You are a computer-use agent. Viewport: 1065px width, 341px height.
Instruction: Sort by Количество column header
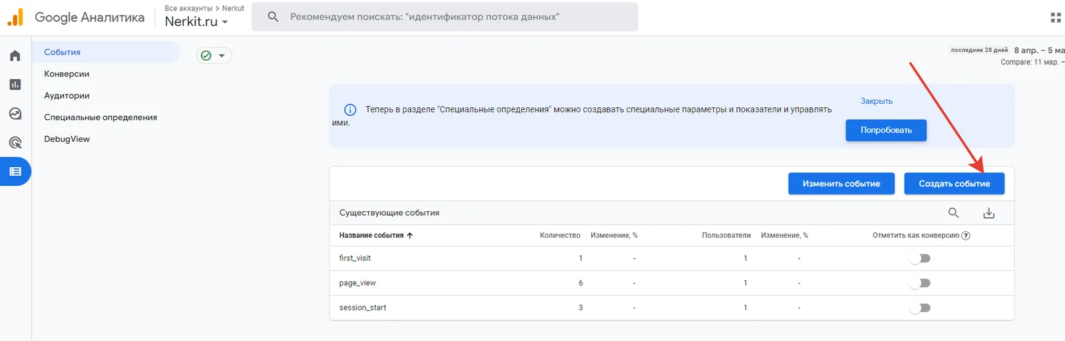(x=560, y=236)
